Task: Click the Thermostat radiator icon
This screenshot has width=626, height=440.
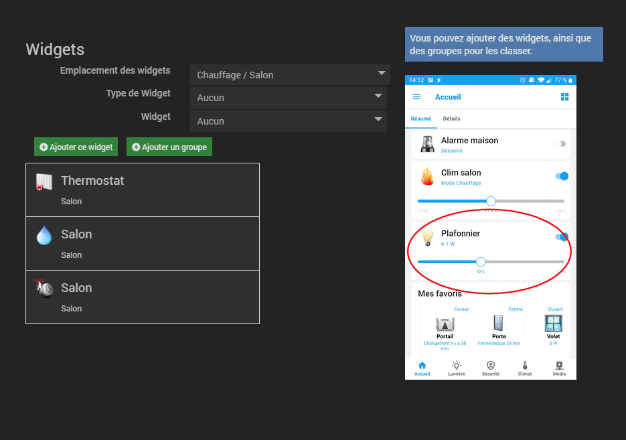Action: (44, 182)
